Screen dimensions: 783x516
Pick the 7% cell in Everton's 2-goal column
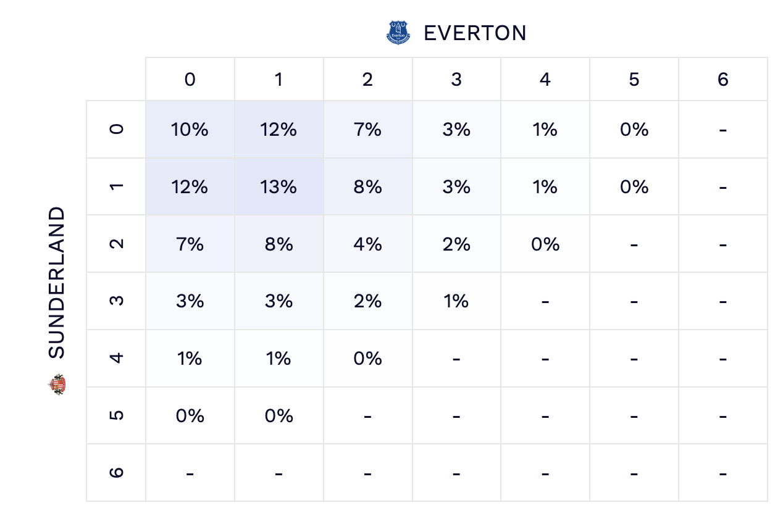pos(367,130)
